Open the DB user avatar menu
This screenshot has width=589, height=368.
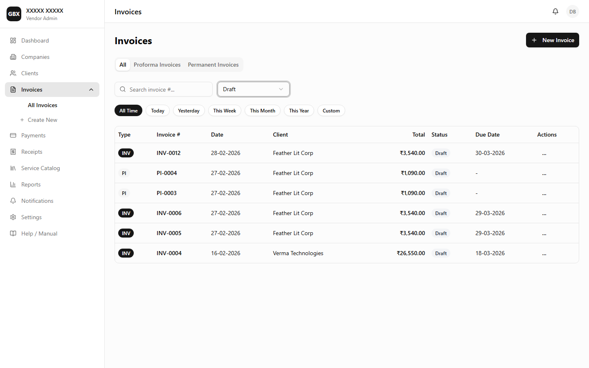pyautogui.click(x=573, y=11)
